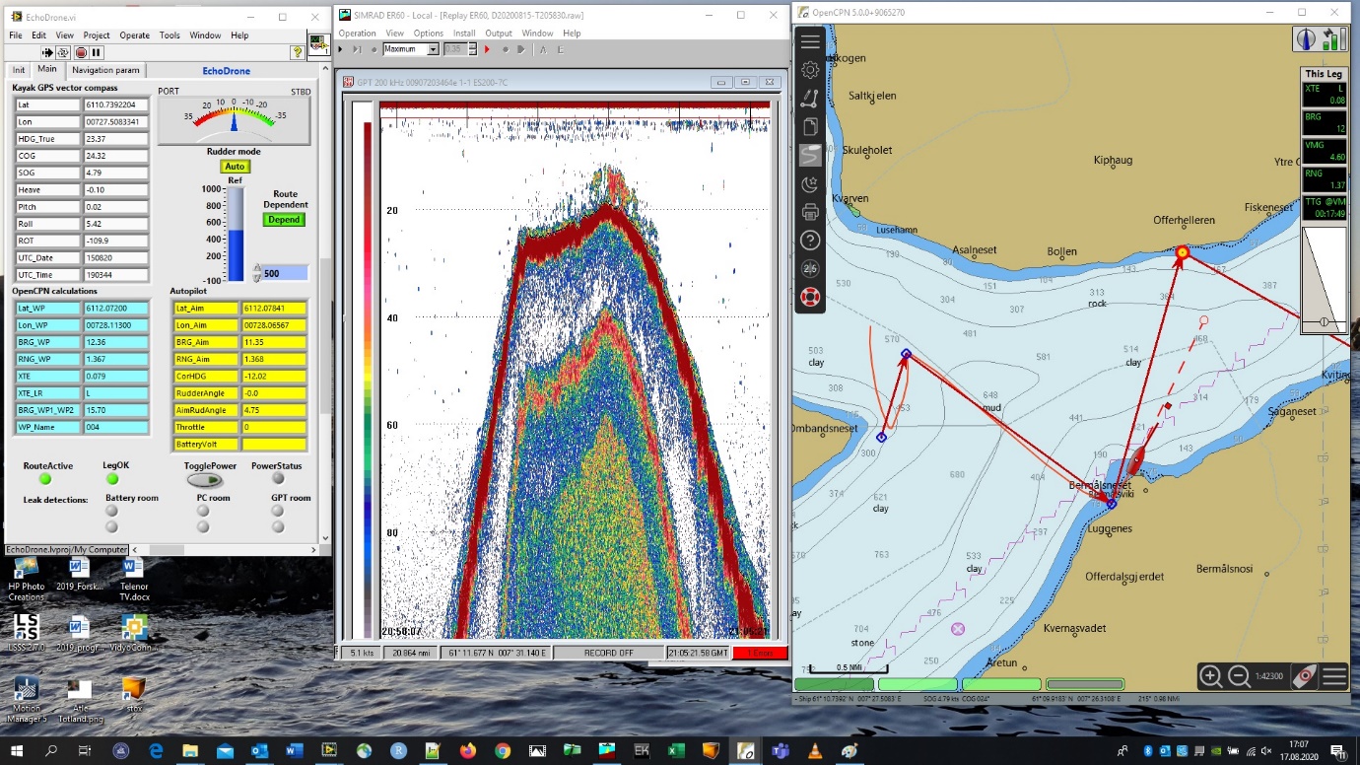Flip the TogglePower switch
Image resolution: width=1360 pixels, height=765 pixels.
tap(204, 480)
